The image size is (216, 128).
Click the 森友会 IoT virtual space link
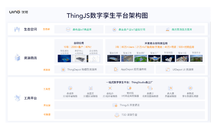point(129,29)
